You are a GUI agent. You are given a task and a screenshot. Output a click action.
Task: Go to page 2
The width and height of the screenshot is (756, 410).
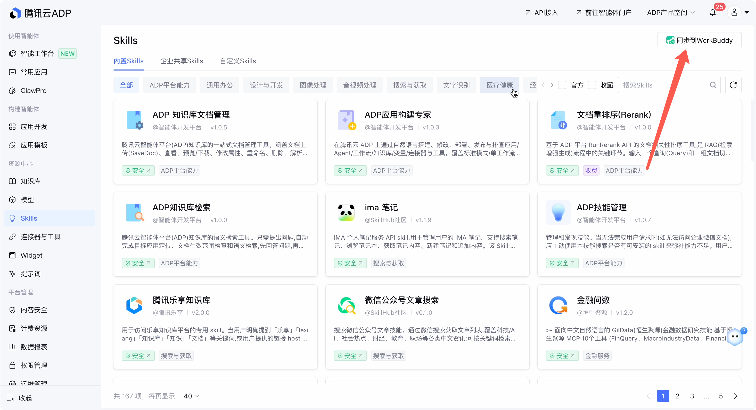(x=677, y=396)
